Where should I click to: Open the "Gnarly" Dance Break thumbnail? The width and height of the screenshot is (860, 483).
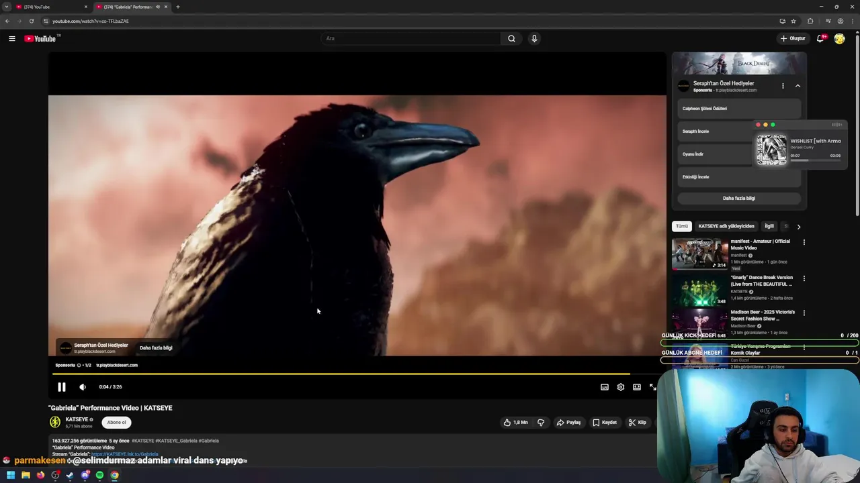coord(699,289)
